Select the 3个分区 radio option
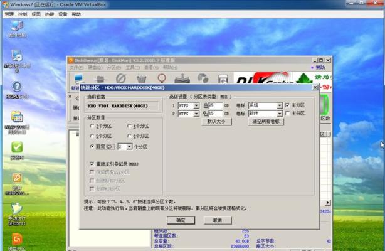385x251 pixels. point(92,126)
